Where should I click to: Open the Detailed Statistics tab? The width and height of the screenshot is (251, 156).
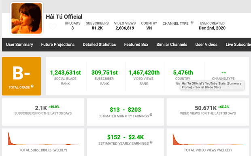[99, 45]
